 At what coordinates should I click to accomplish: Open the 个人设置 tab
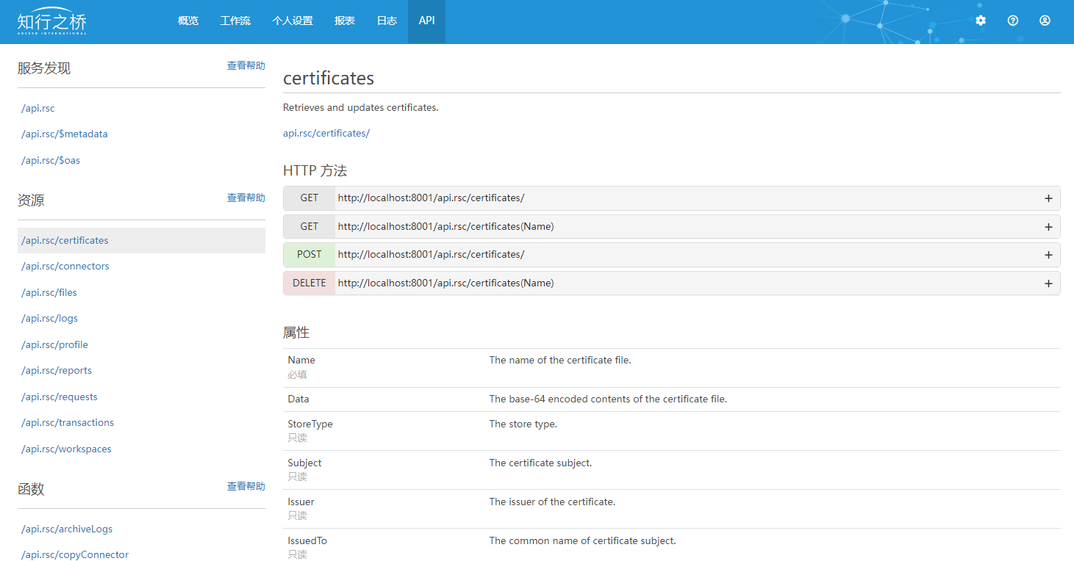[293, 21]
